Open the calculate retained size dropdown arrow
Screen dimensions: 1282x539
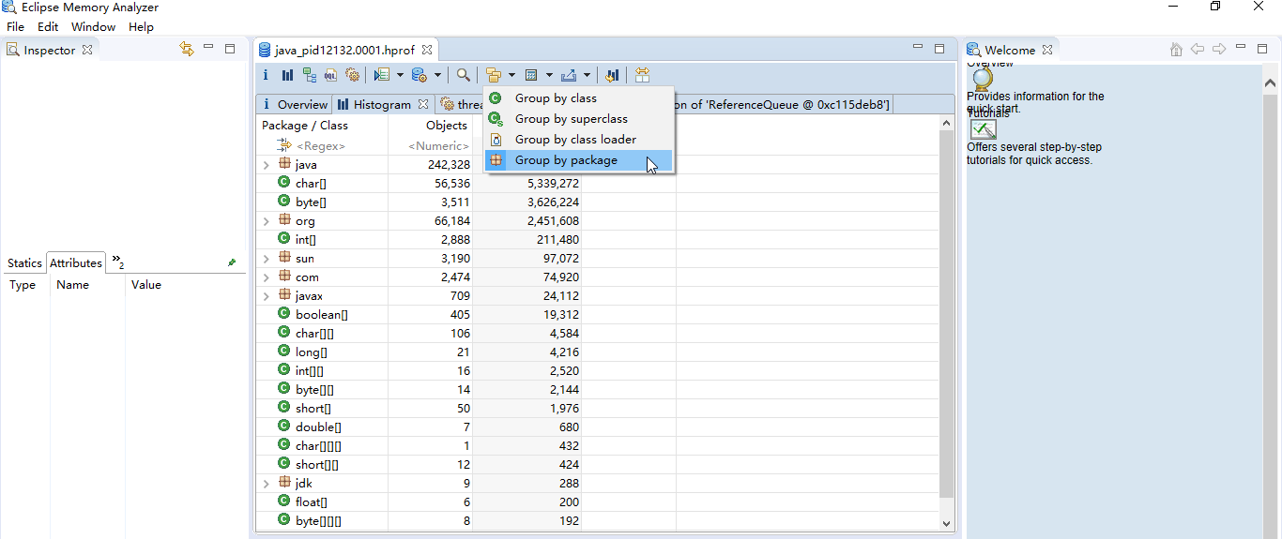pos(549,75)
